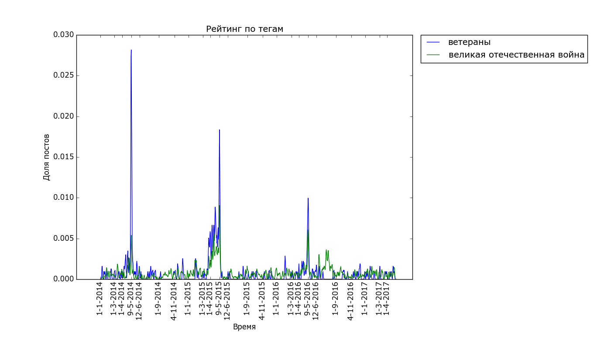The width and height of the screenshot is (611, 349).
Task: Select legend entry 'ветераны'
Action: tap(469, 42)
